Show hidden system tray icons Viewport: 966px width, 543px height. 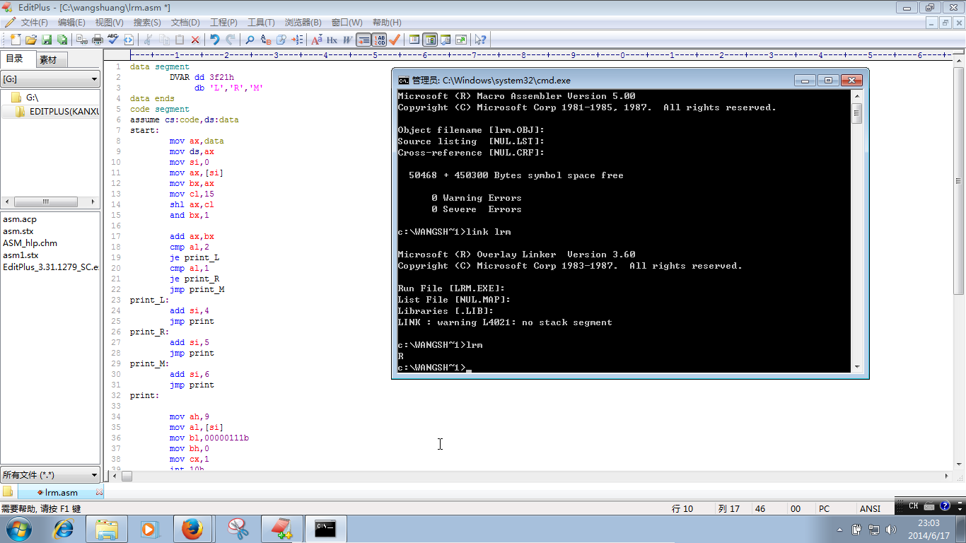839,530
